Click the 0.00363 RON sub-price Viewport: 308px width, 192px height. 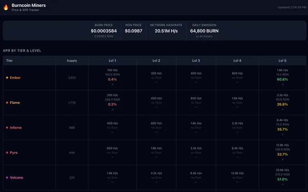(104, 36)
